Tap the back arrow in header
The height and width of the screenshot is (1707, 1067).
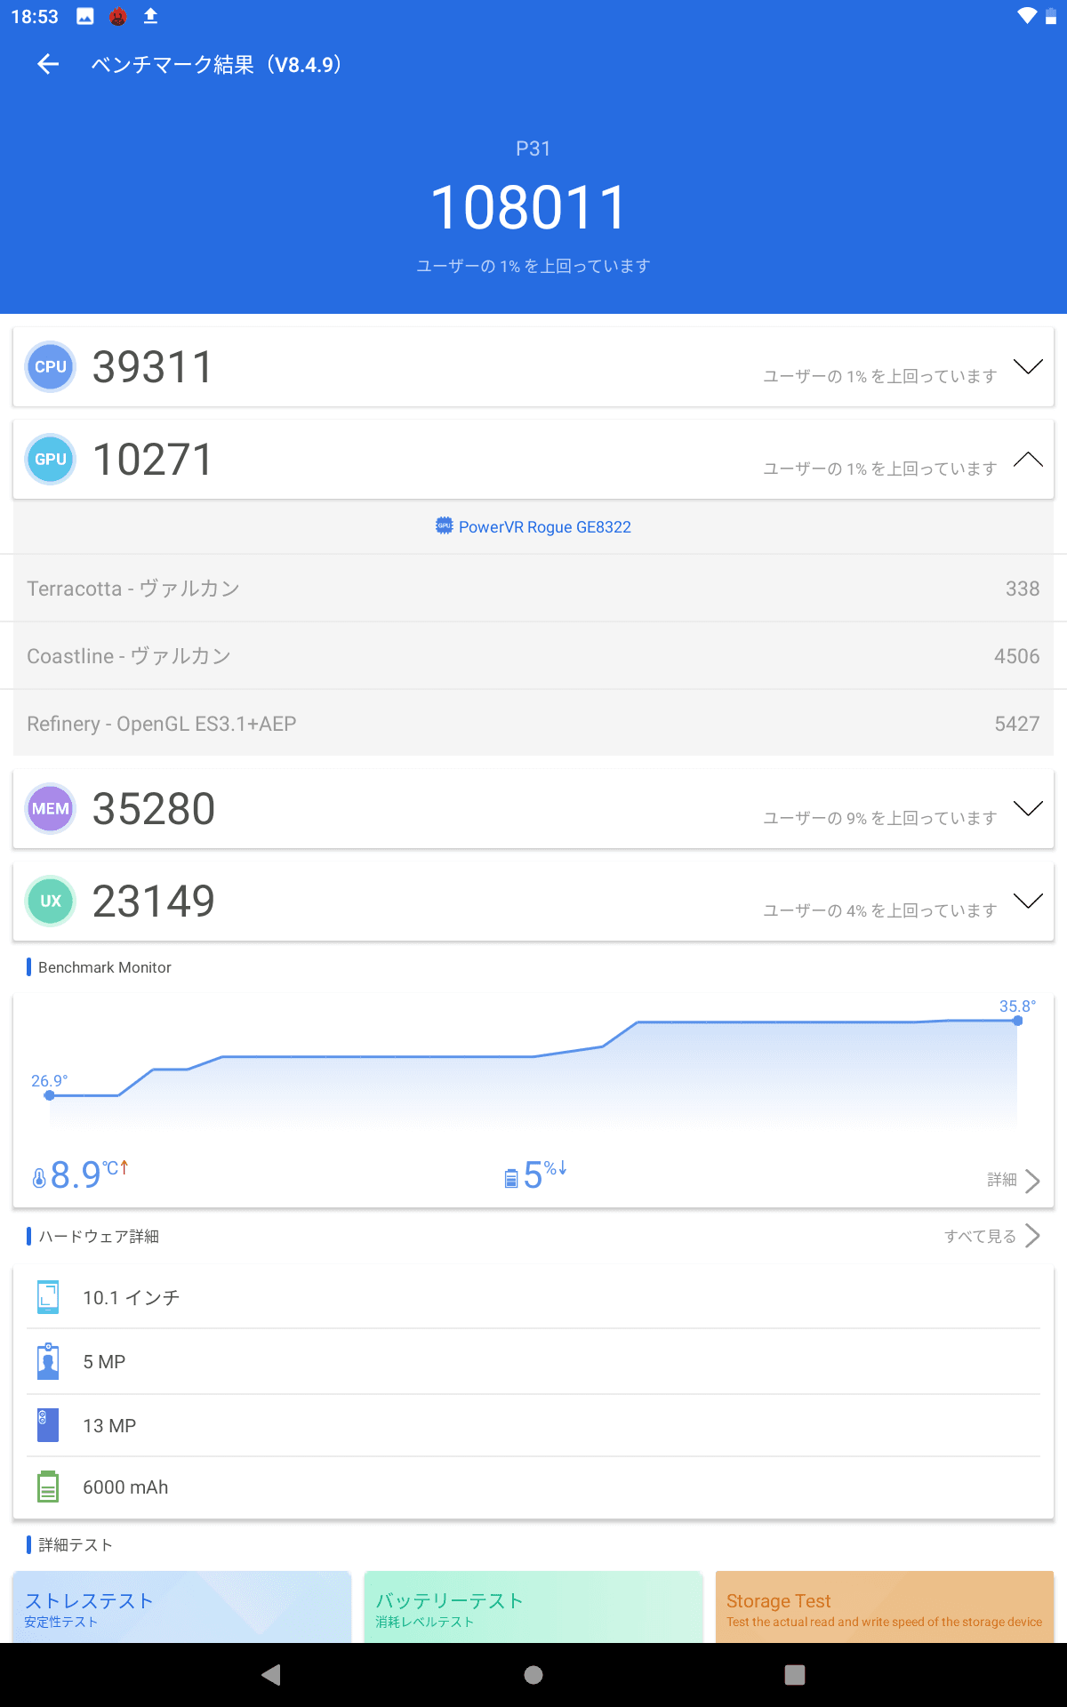pos(48,64)
